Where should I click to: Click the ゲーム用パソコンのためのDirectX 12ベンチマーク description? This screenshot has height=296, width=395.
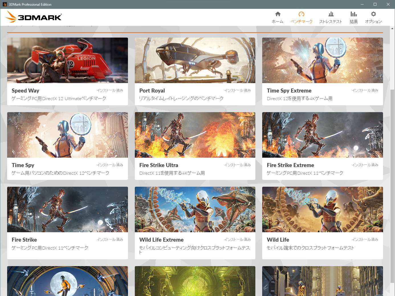click(60, 173)
